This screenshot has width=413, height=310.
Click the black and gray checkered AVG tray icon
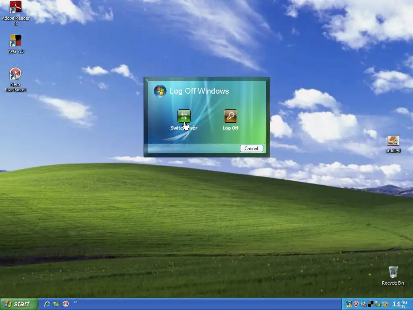371,304
